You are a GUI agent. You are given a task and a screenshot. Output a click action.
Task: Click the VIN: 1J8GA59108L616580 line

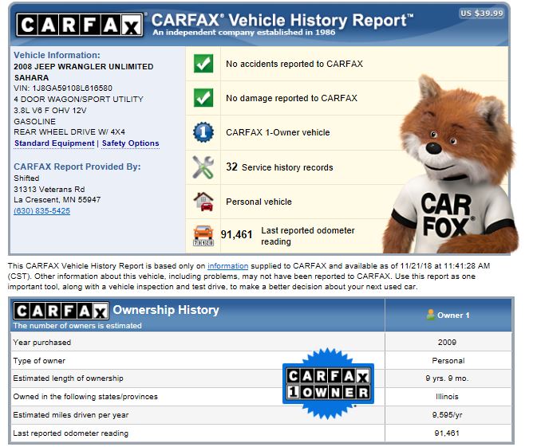tap(63, 88)
